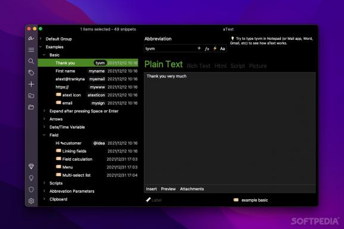Viewport: 344px width, 229px height.
Task: Click tag icon of Multi-select list row
Action: tap(58, 175)
